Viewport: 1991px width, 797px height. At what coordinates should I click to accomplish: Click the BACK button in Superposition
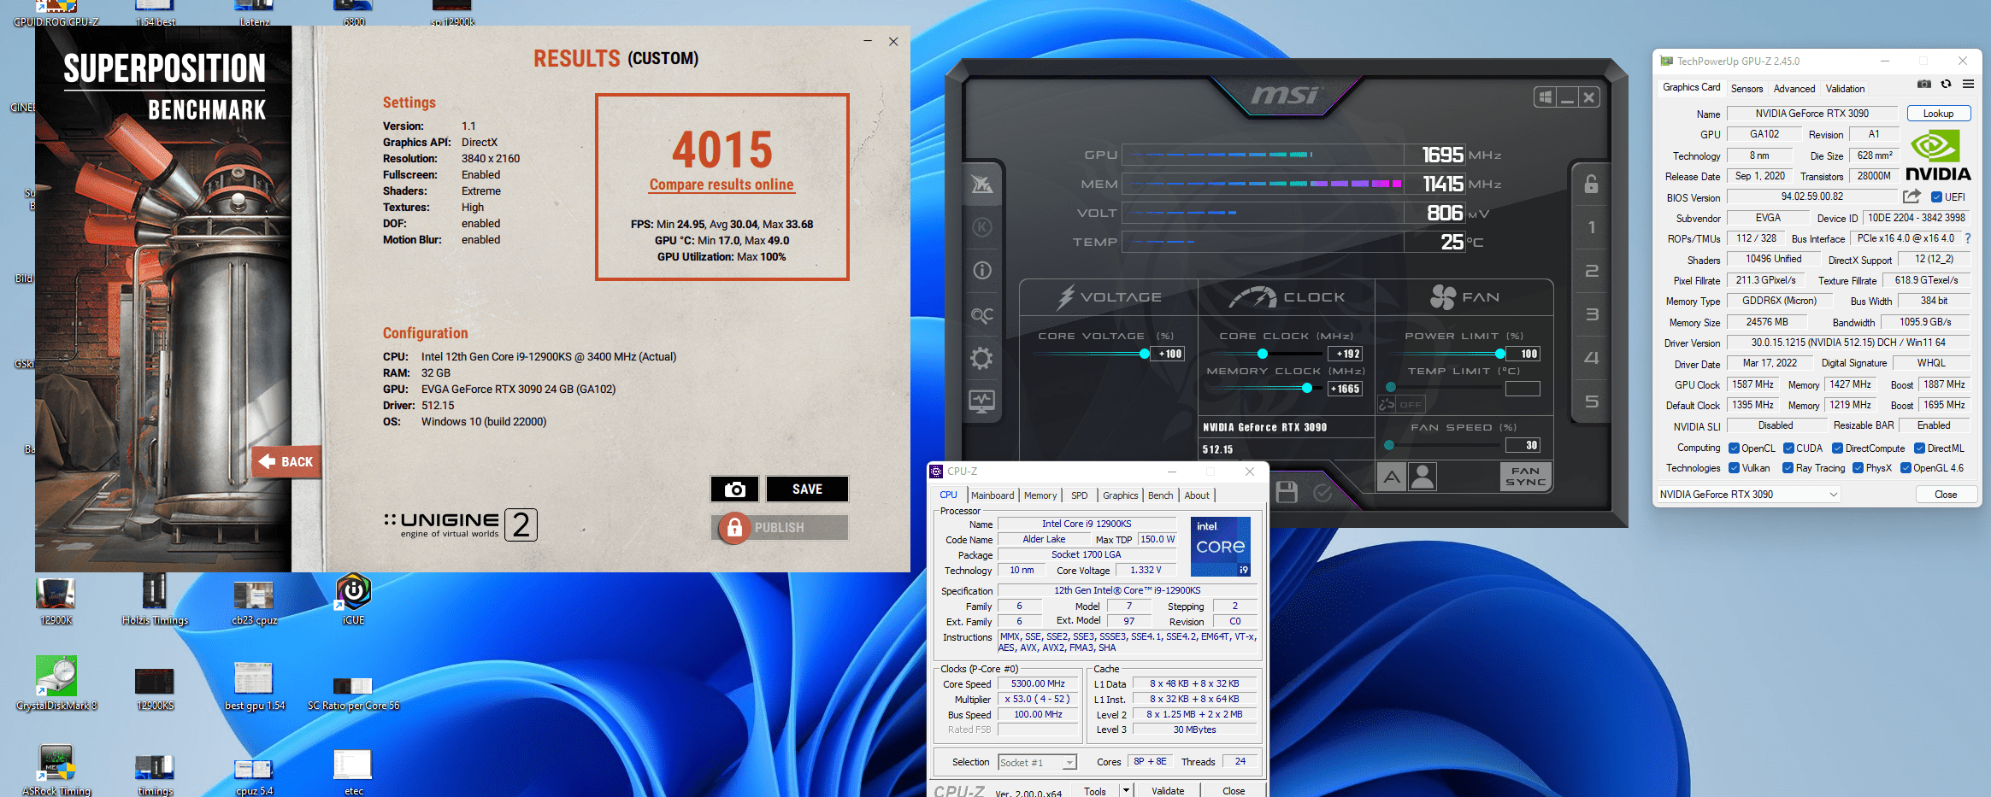tap(286, 462)
